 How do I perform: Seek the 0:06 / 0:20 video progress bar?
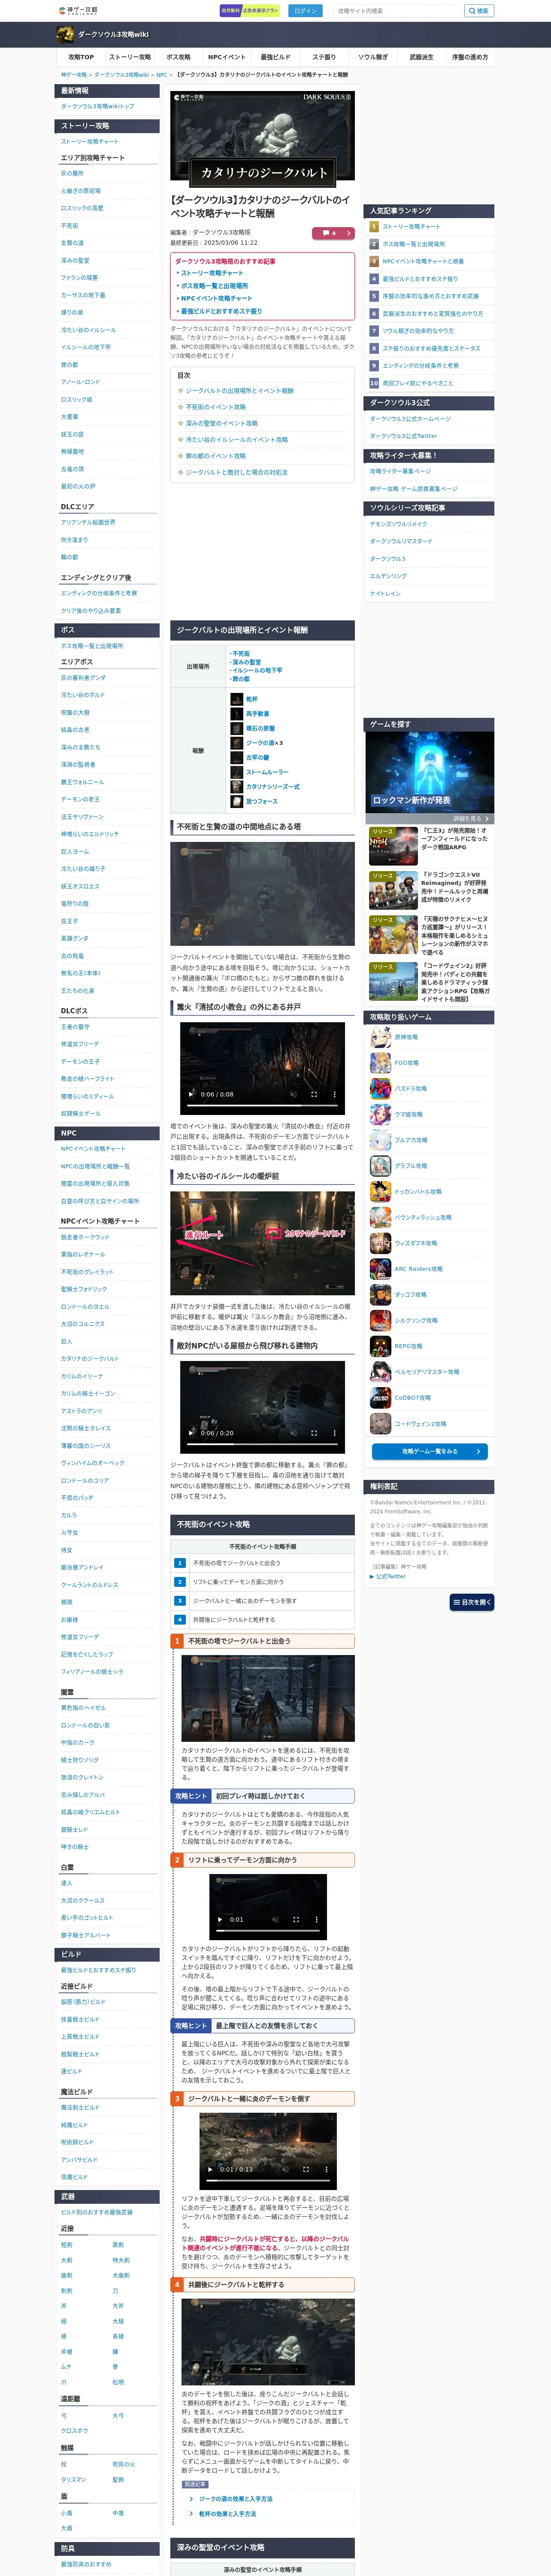point(262,1445)
